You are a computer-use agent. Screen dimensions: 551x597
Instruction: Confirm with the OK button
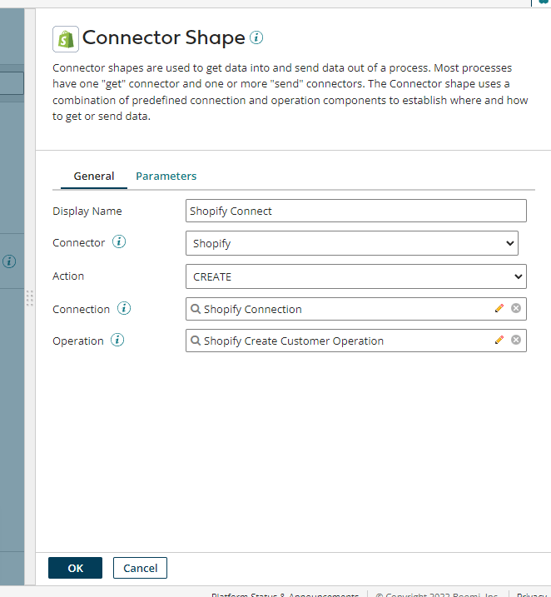coord(75,568)
